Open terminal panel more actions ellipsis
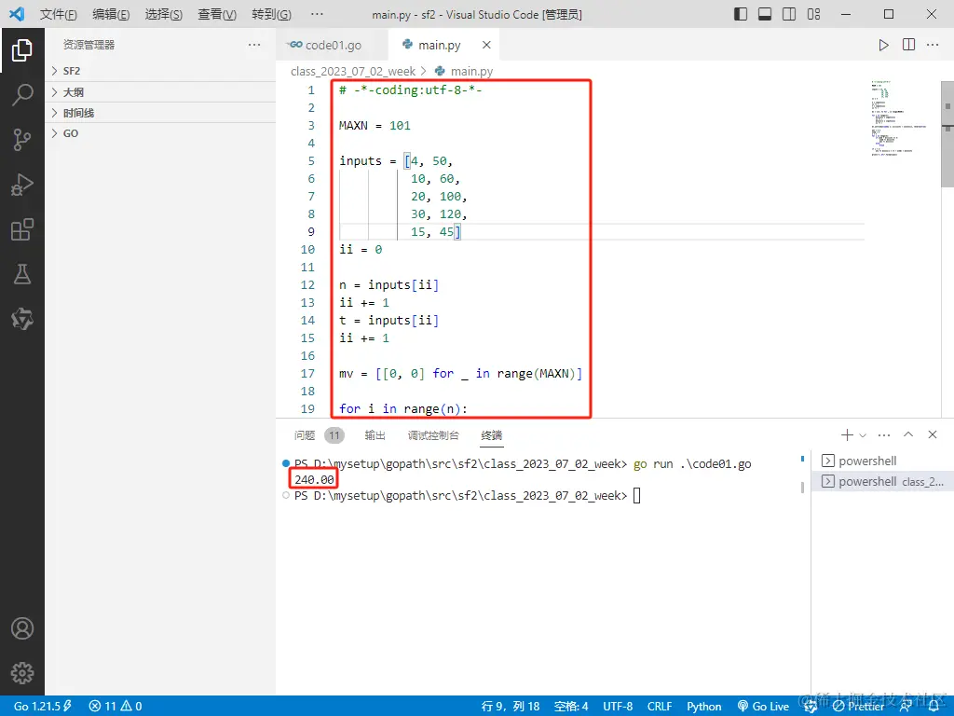The height and width of the screenshot is (716, 954). tap(884, 434)
